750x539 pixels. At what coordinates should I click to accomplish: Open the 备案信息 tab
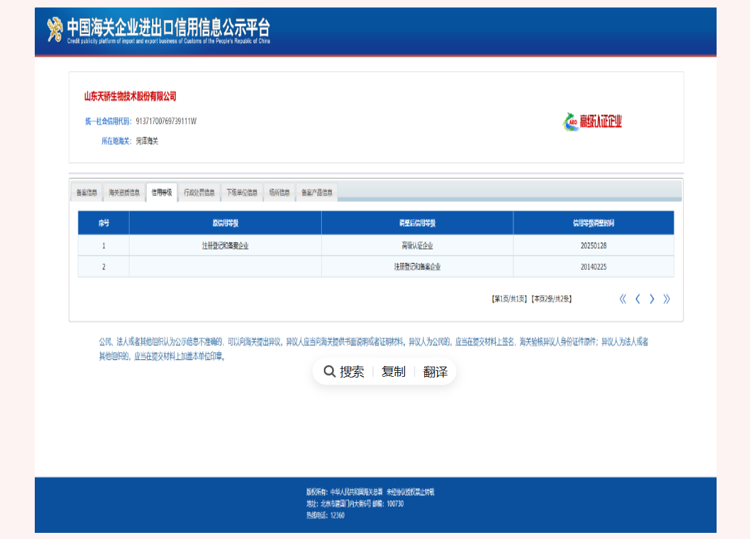click(x=87, y=193)
